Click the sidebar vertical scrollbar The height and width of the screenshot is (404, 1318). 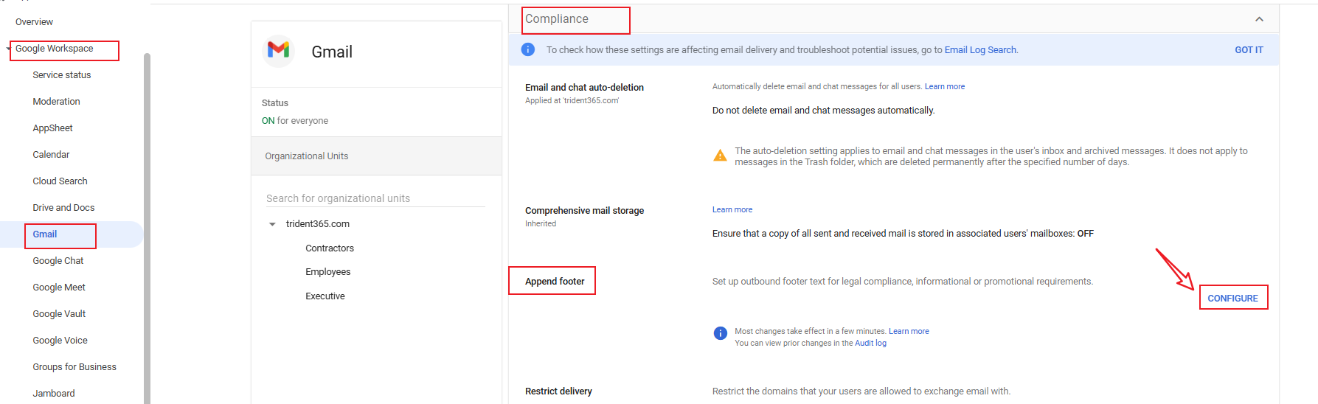[x=147, y=221]
